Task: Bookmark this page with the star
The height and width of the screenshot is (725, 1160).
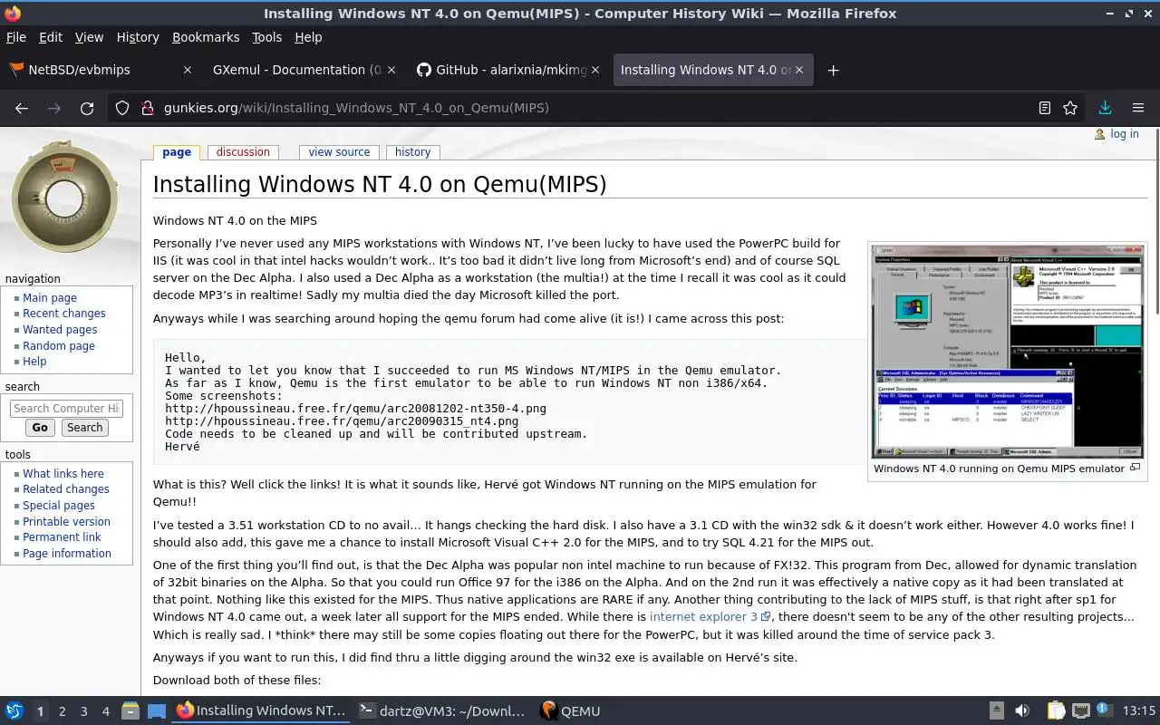Action: (1070, 108)
